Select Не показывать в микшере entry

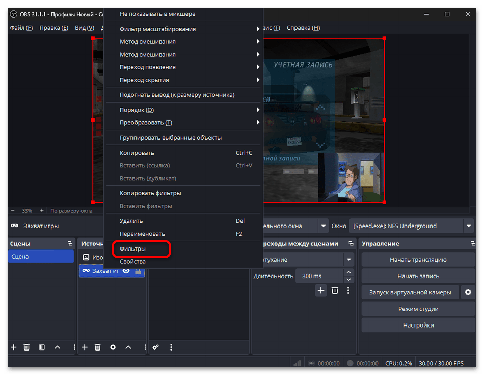[x=183, y=14]
